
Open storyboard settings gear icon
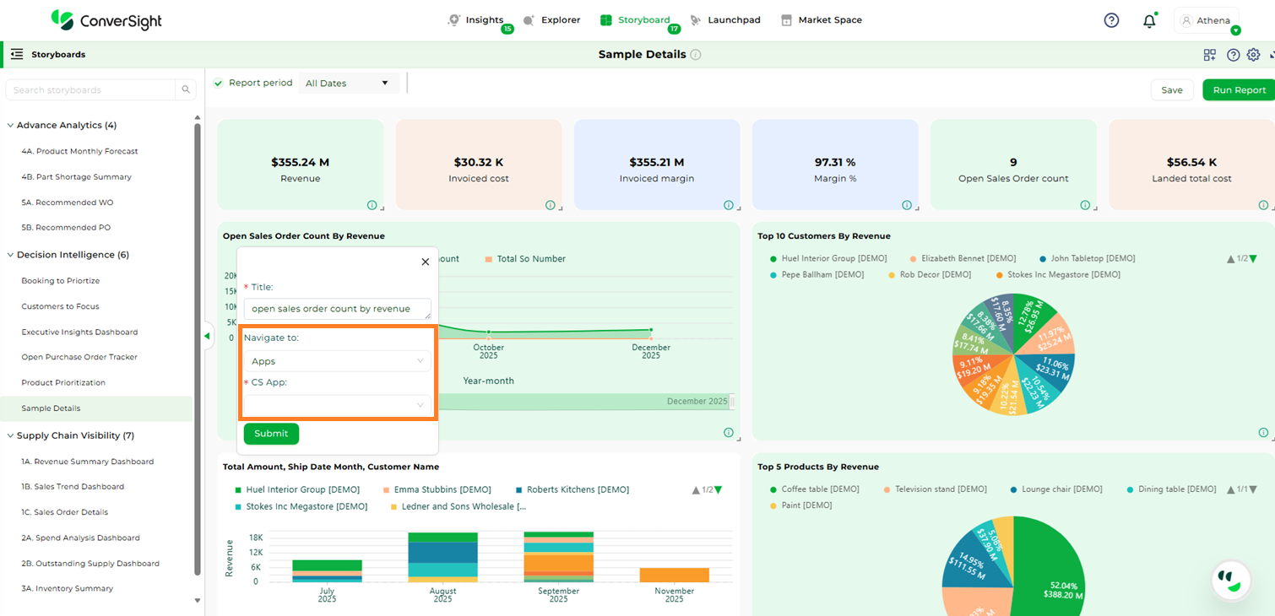1253,55
